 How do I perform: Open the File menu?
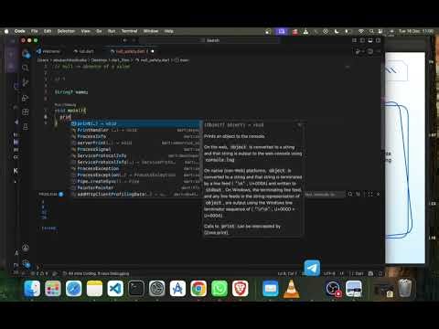pos(35,31)
